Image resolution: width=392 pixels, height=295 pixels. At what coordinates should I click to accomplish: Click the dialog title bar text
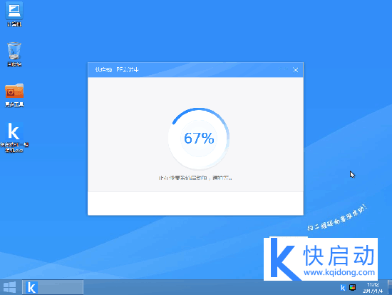point(117,70)
